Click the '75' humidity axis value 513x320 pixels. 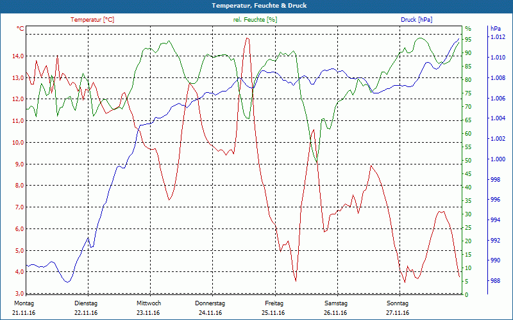coord(468,93)
